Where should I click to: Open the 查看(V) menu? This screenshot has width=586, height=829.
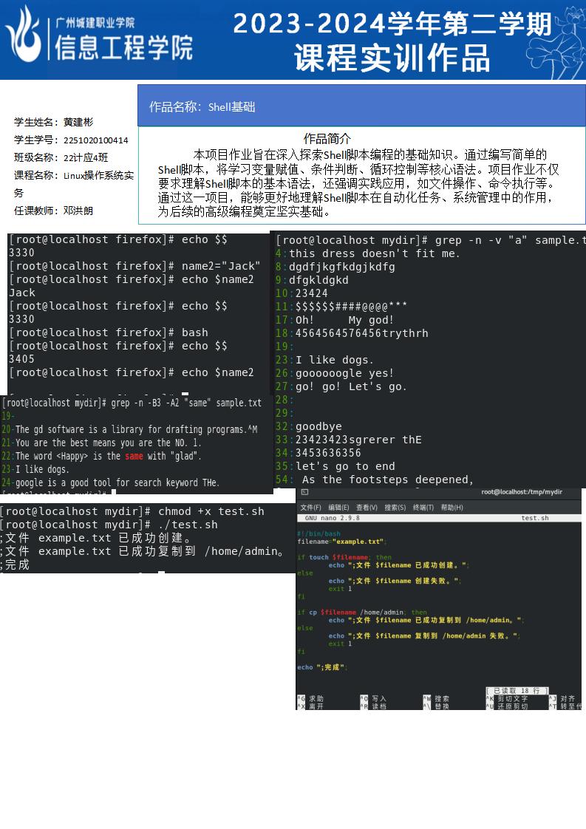coord(367,508)
